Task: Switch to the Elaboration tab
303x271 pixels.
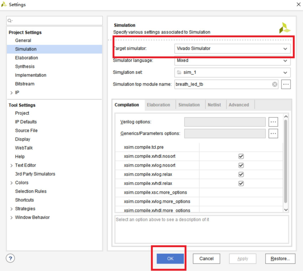Action: 158,105
